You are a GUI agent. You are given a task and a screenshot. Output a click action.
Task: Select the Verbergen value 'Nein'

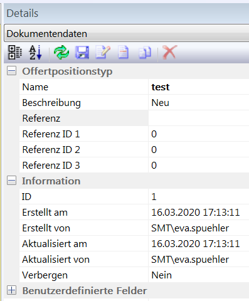tap(199, 275)
